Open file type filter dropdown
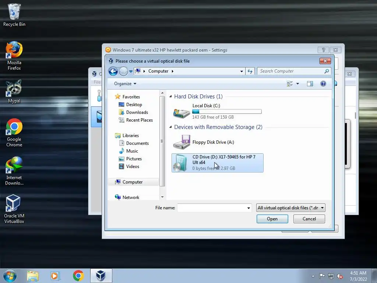This screenshot has width=377, height=283. pyautogui.click(x=291, y=208)
